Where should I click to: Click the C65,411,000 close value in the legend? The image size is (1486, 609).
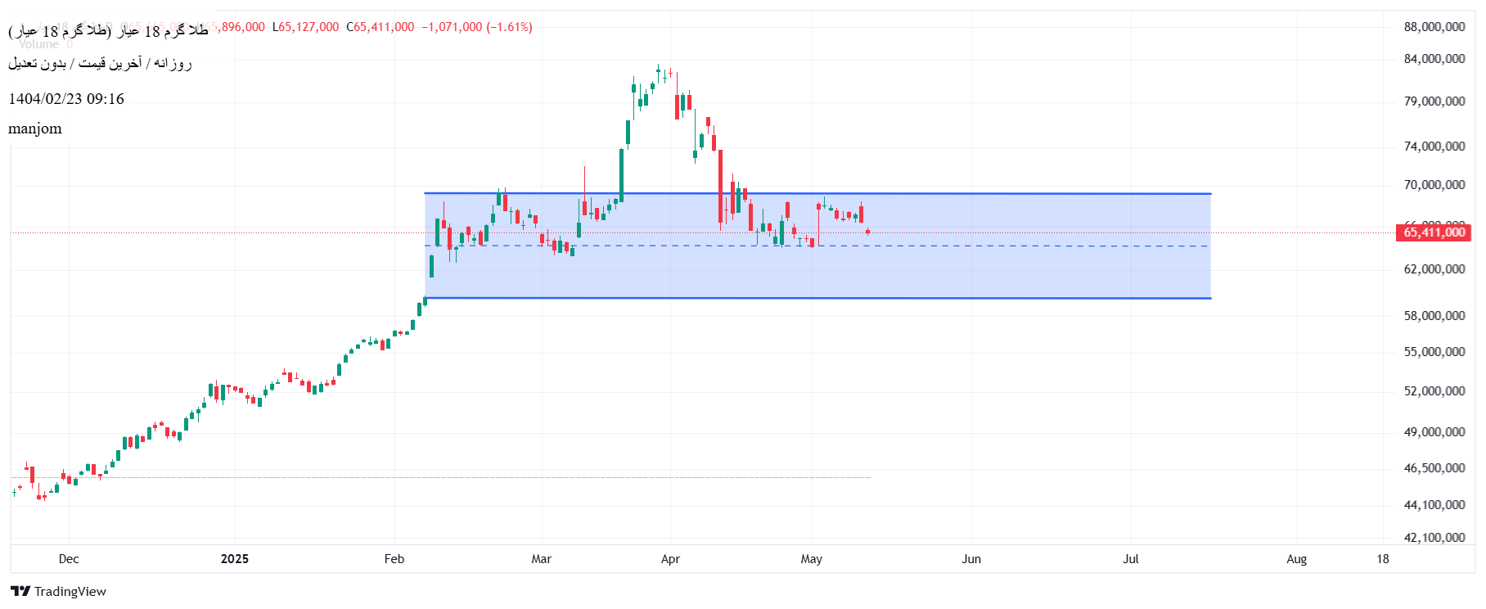pos(381,27)
